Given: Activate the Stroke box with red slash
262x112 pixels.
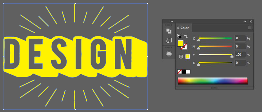Looking at the screenshot, I should coord(184,47).
